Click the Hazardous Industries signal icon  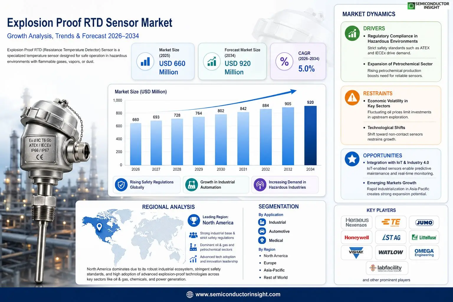pyautogui.click(x=260, y=185)
